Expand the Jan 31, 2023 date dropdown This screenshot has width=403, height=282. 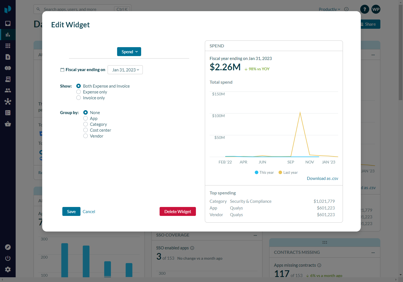[x=125, y=70]
